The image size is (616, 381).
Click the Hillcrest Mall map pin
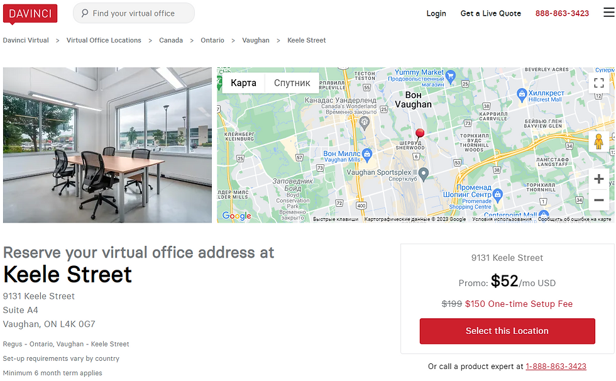pos(521,95)
